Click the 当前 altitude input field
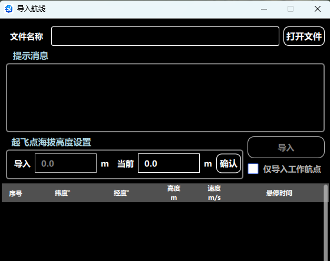The image size is (330, 261). coord(169,163)
